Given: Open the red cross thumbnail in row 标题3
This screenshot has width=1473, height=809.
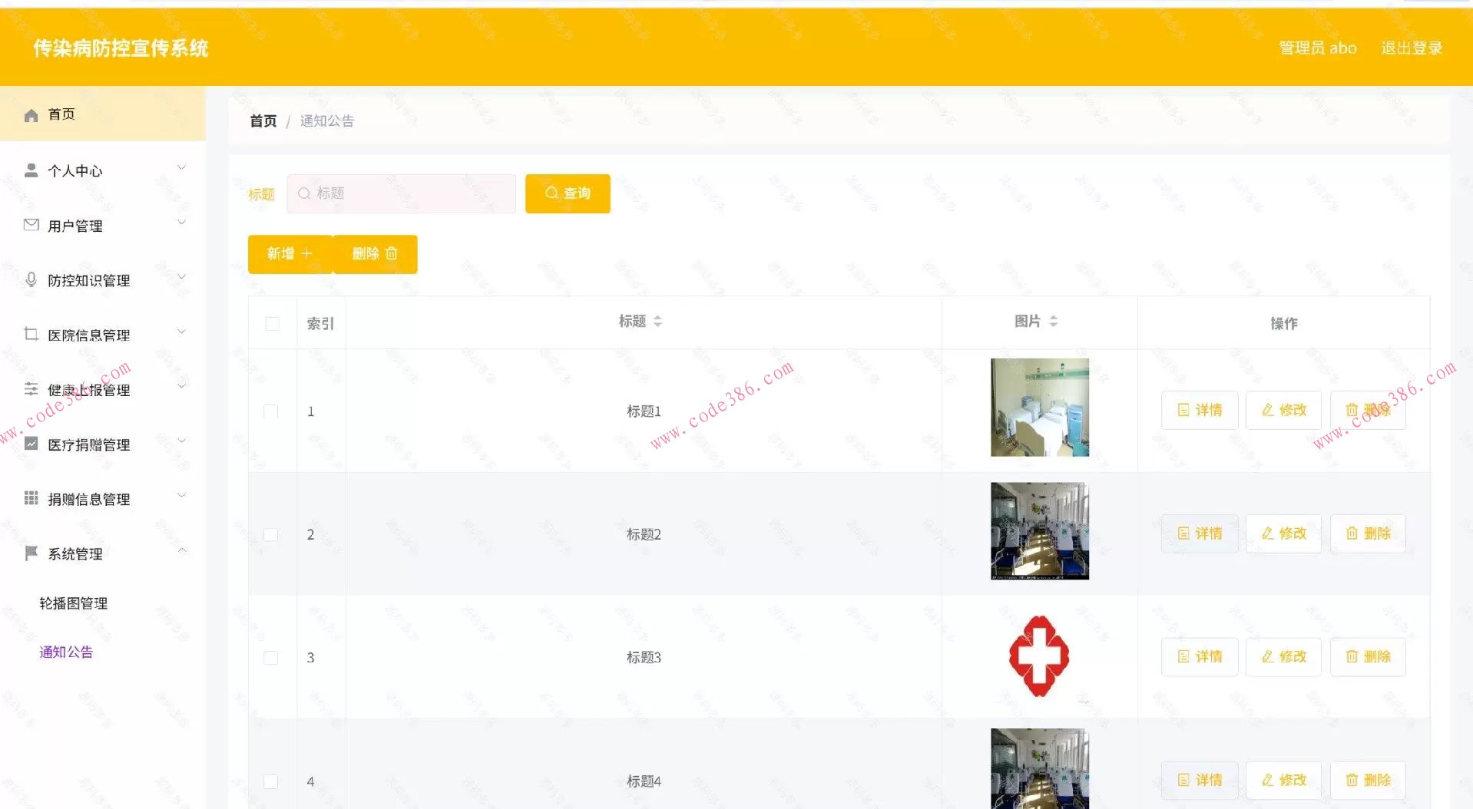Looking at the screenshot, I should tap(1040, 656).
